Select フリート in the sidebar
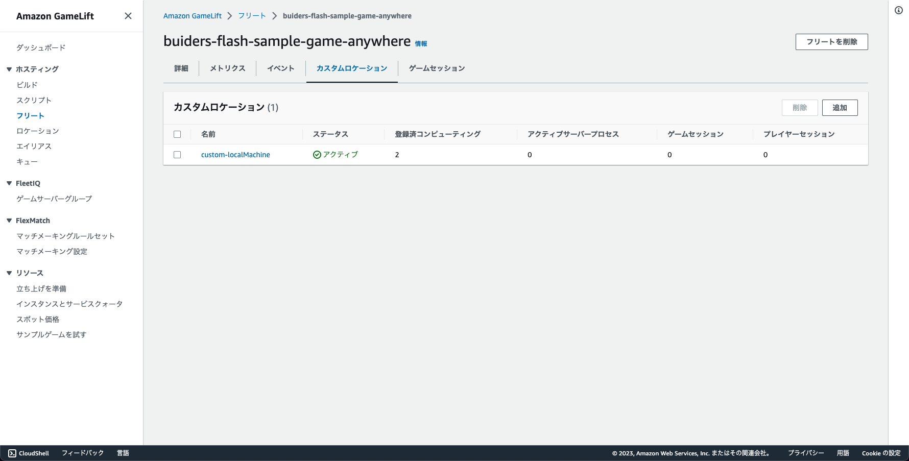909x461 pixels. [30, 115]
